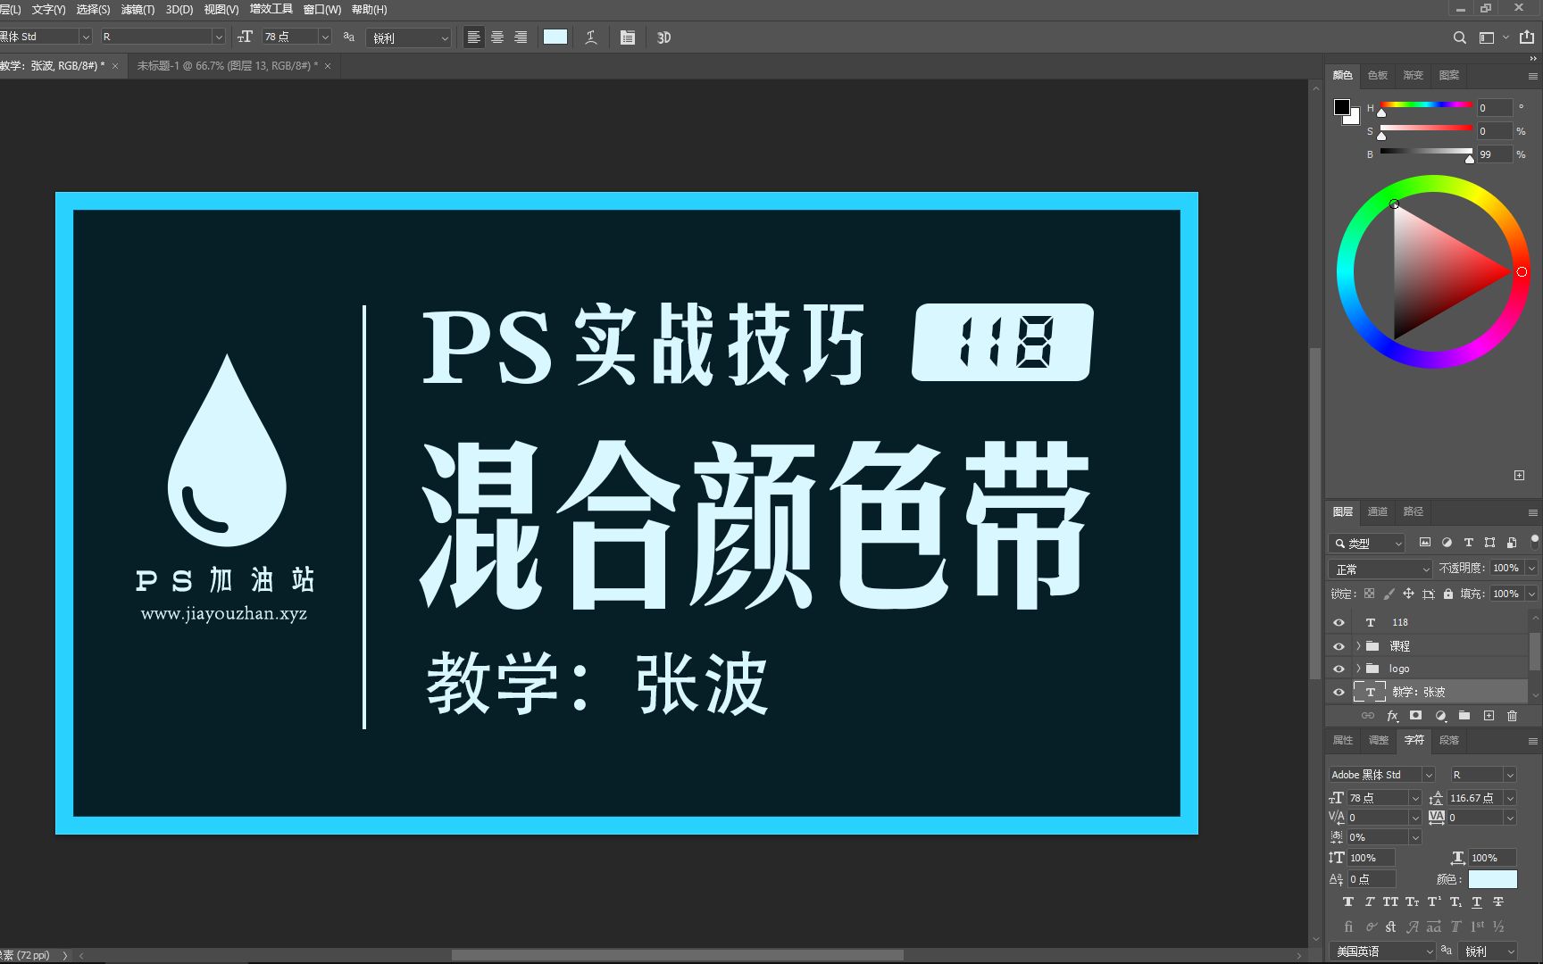Click the hue H slider
This screenshot has height=964, width=1543.
tap(1426, 105)
